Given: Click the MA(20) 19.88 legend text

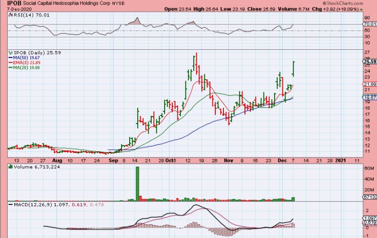Looking at the screenshot, I should [26, 68].
